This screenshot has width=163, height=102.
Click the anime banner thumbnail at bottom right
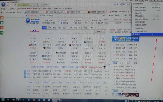coord(125,95)
